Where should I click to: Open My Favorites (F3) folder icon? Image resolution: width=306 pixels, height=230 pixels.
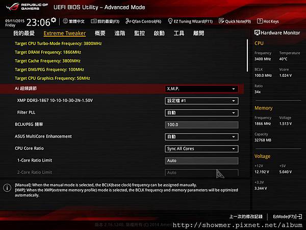click(x=94, y=21)
